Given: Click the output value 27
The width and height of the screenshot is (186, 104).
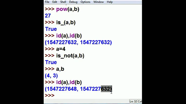Looking at the screenshot, I should click(x=48, y=16).
